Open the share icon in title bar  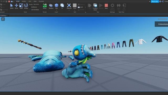pos(162,1)
